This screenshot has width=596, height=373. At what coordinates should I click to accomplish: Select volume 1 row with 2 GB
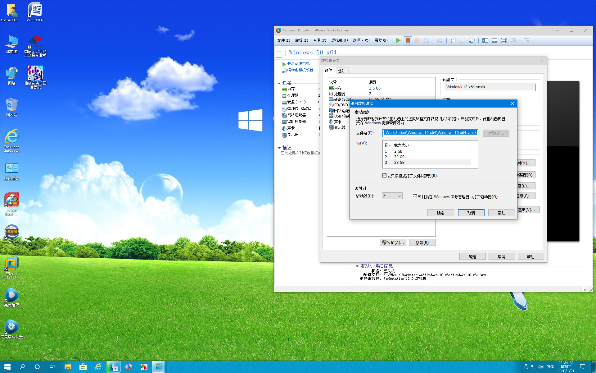point(427,151)
